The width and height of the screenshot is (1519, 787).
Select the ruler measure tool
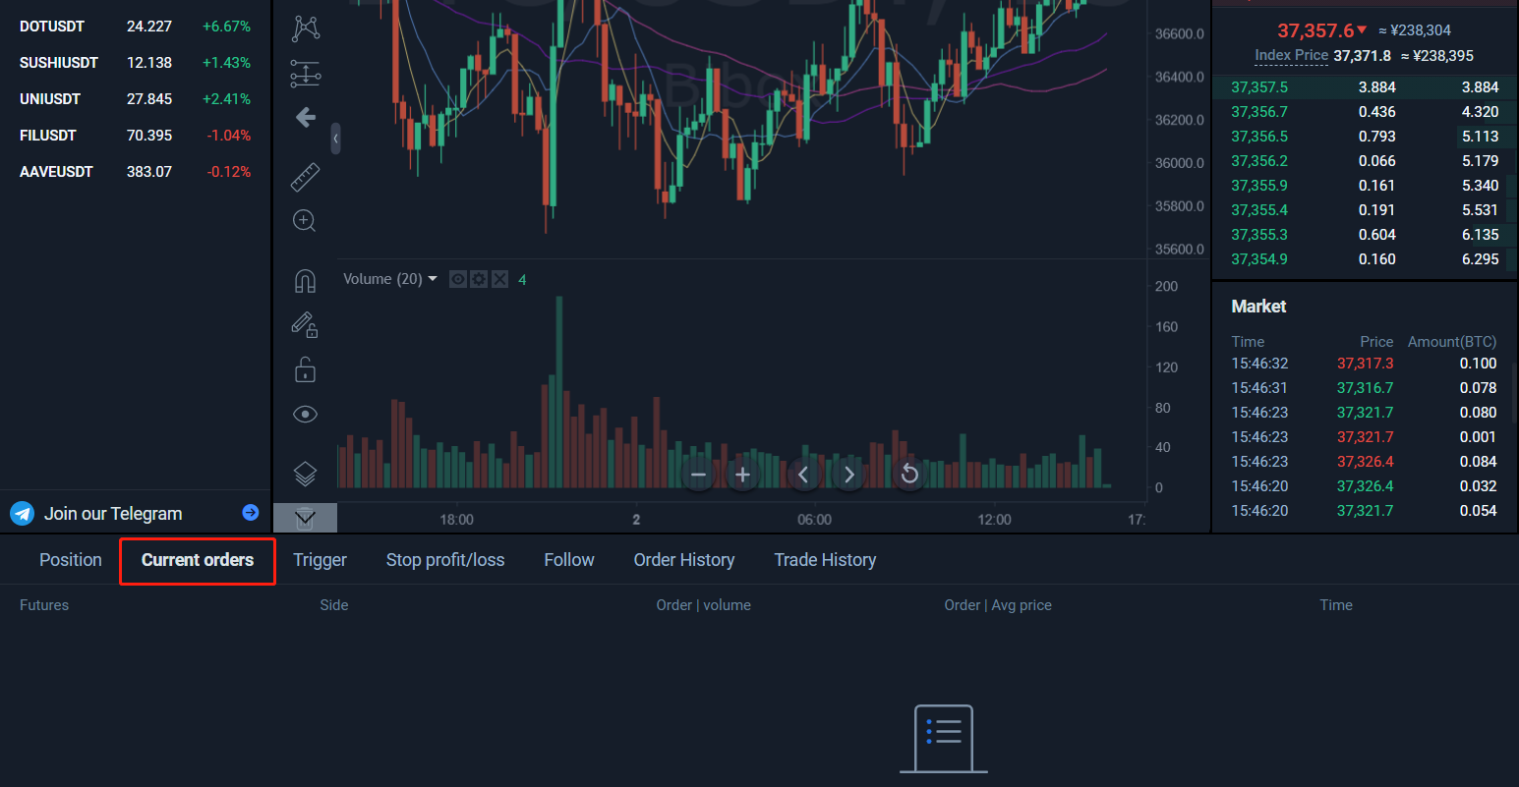[306, 177]
